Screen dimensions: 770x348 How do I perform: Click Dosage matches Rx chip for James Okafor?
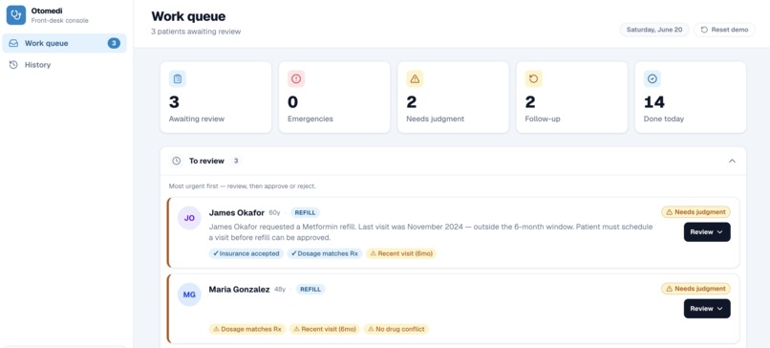click(x=325, y=253)
